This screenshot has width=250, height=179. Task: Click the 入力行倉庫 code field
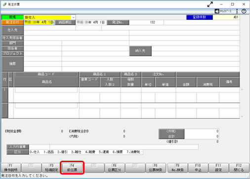click(x=40, y=147)
